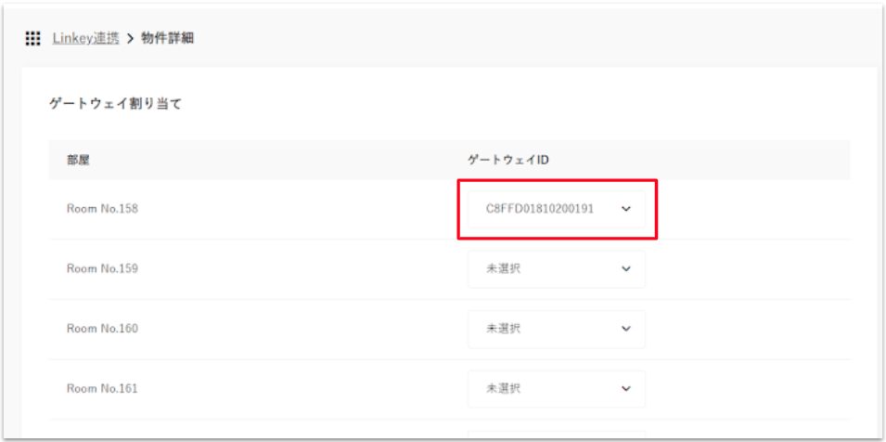This screenshot has width=886, height=442.
Task: Select the Room No.158 row label
Action: (102, 209)
